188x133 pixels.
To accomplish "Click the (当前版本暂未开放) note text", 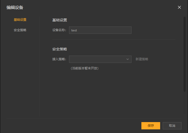I will tap(85, 68).
